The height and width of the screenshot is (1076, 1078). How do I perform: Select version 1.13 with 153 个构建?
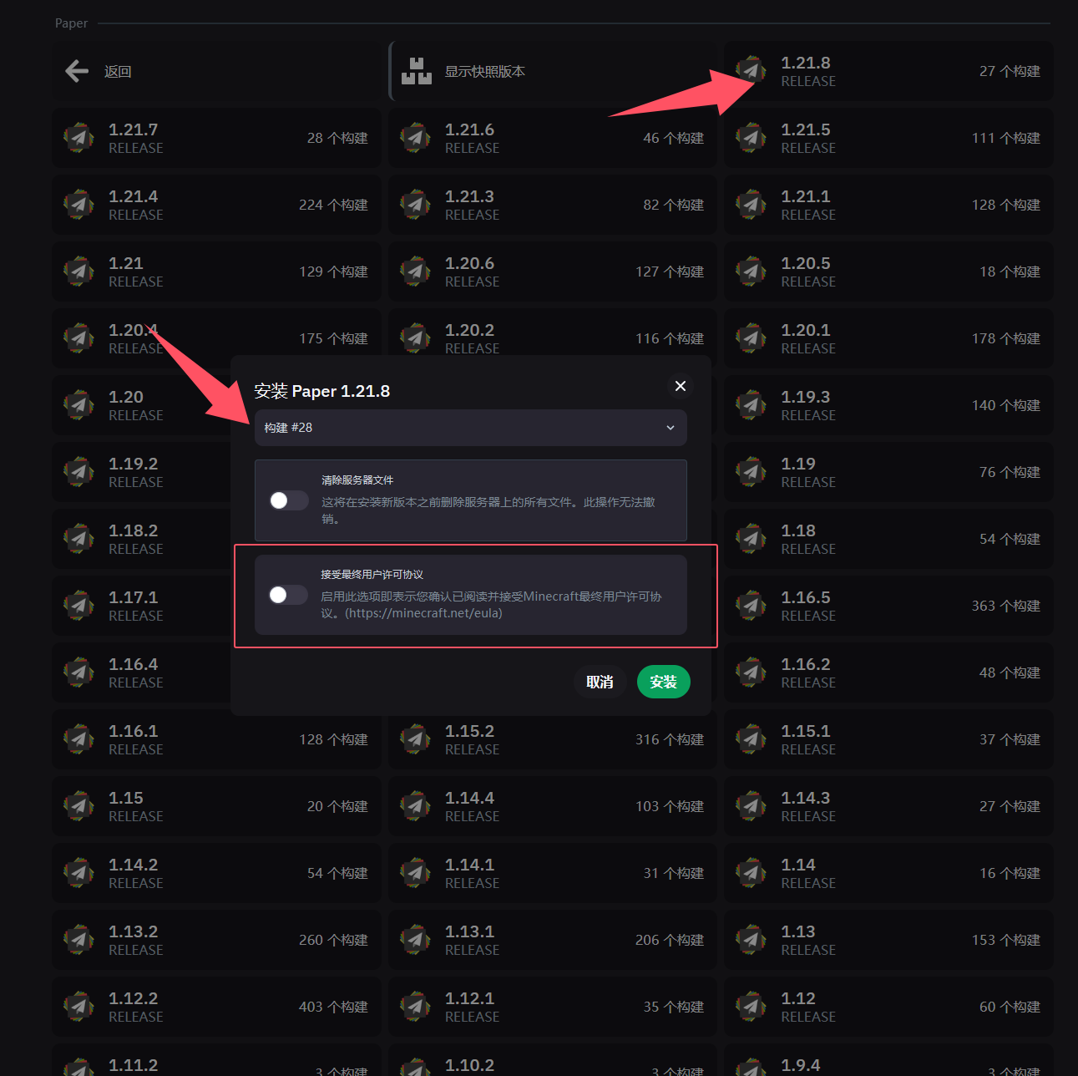pos(888,940)
